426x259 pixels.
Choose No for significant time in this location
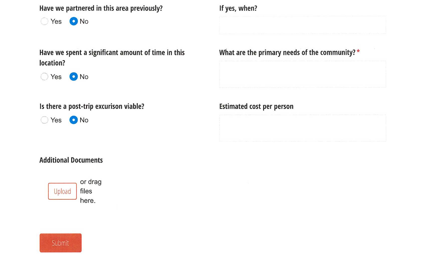pyautogui.click(x=73, y=77)
